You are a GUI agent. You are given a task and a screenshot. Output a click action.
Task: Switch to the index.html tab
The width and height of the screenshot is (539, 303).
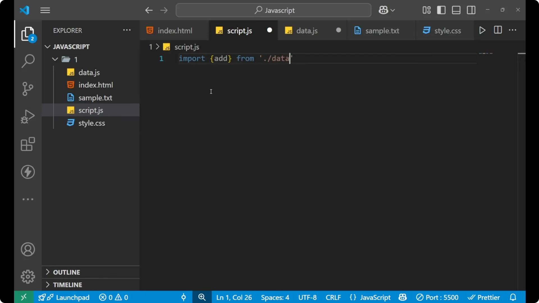pyautogui.click(x=174, y=30)
